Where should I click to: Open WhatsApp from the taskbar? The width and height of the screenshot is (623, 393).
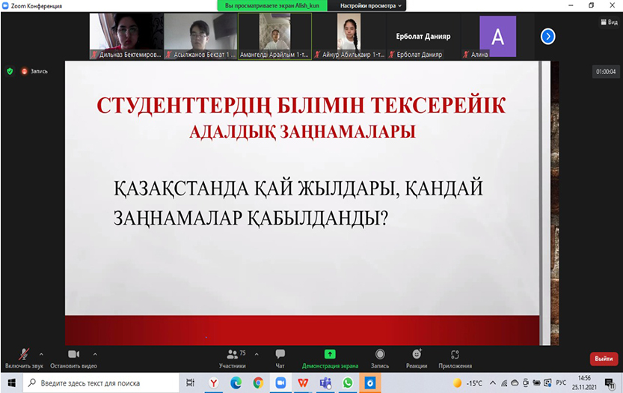pos(348,383)
